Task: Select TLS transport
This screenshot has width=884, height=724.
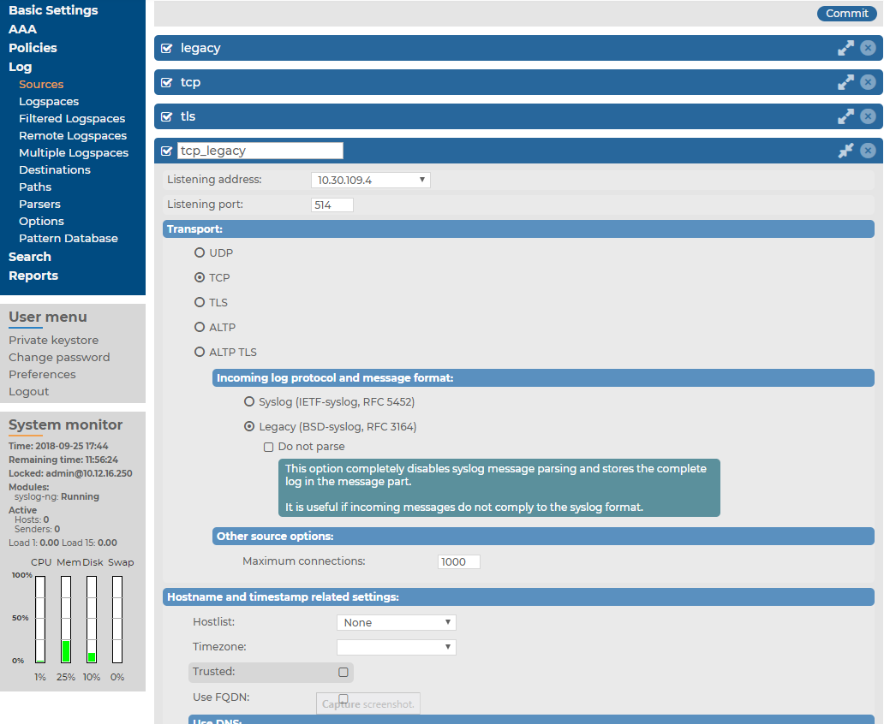Action: point(199,302)
